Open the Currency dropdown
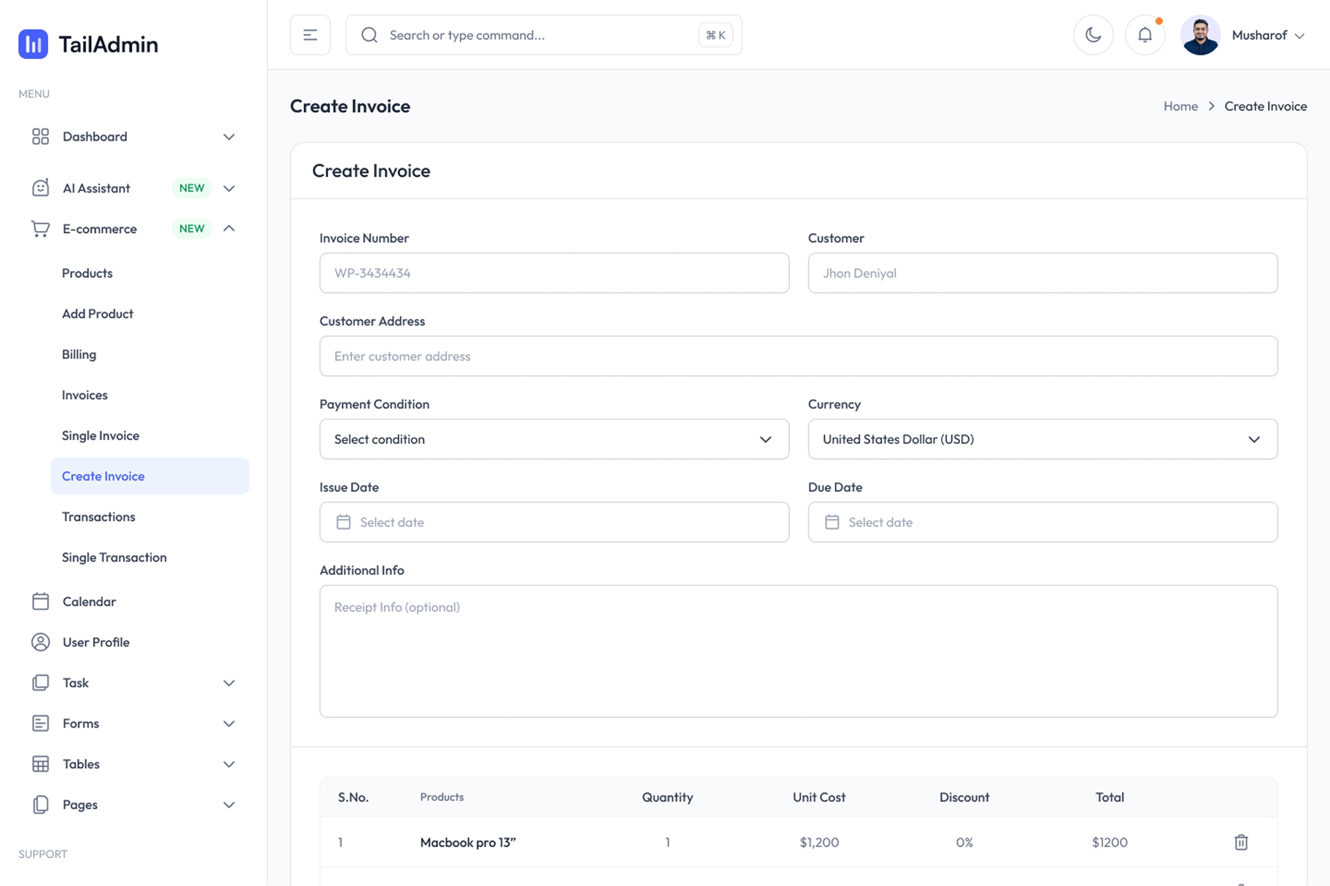 [x=1043, y=439]
